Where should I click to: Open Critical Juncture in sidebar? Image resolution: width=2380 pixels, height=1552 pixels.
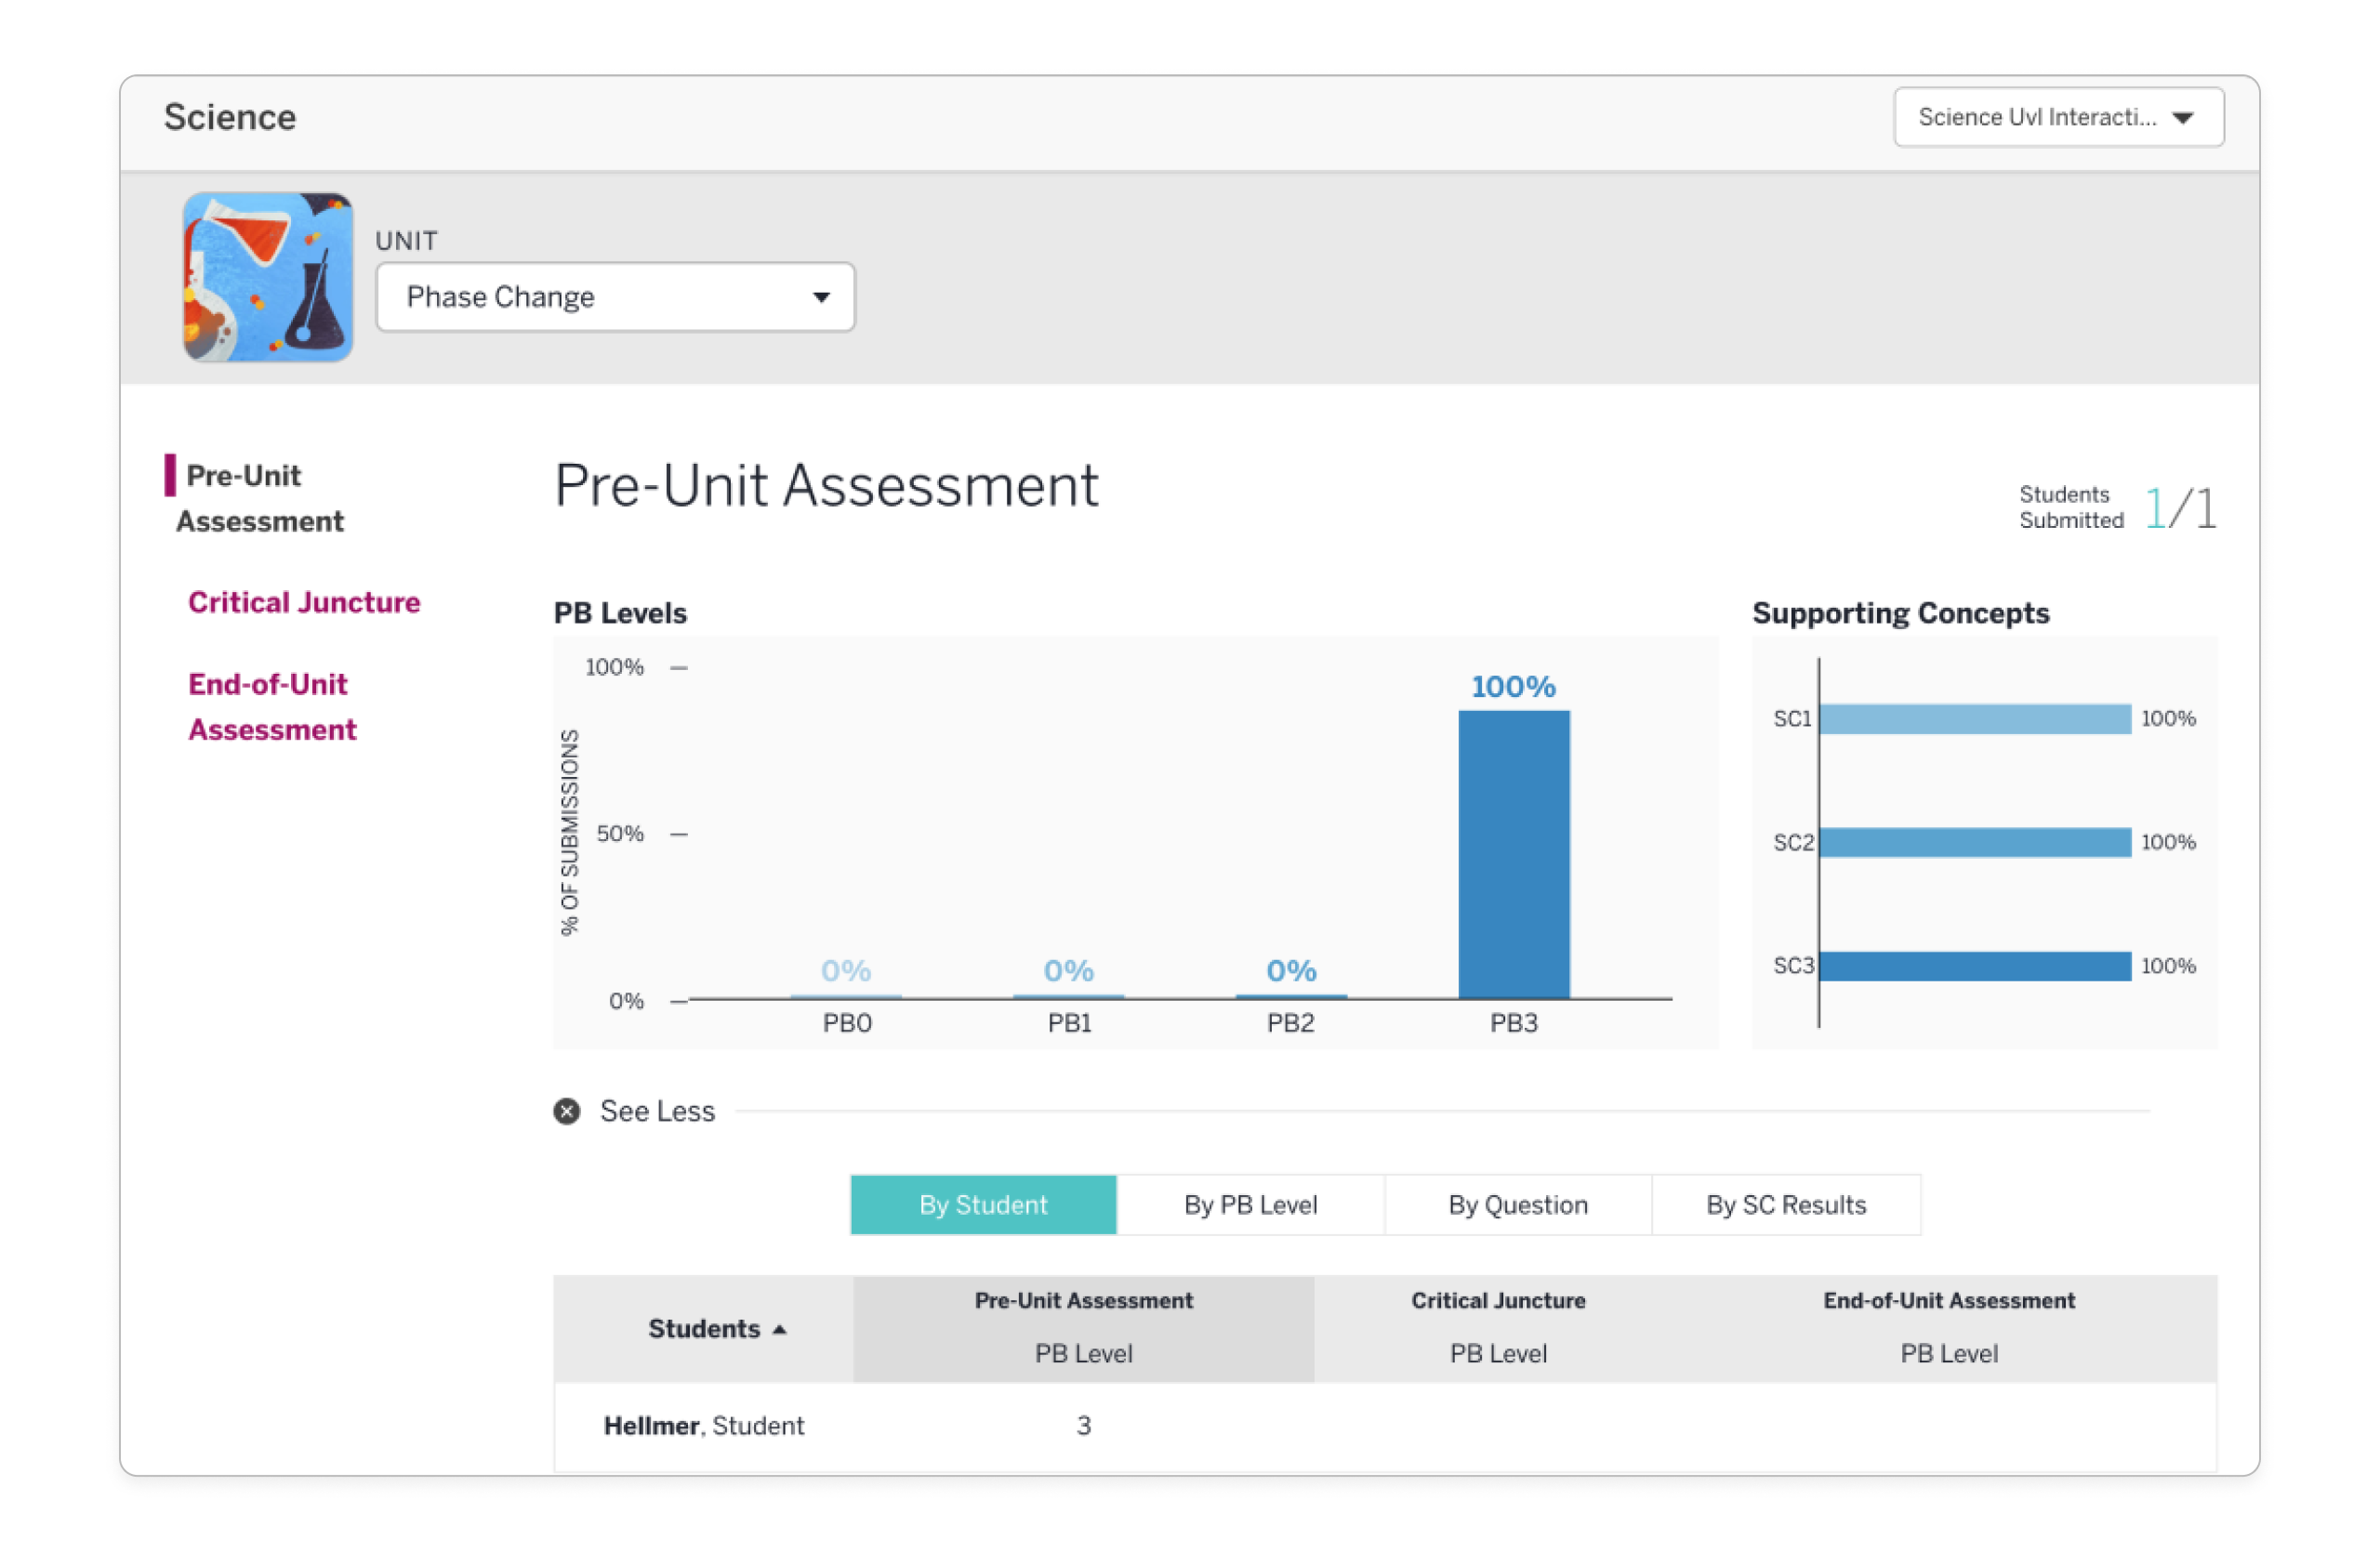pyautogui.click(x=304, y=601)
